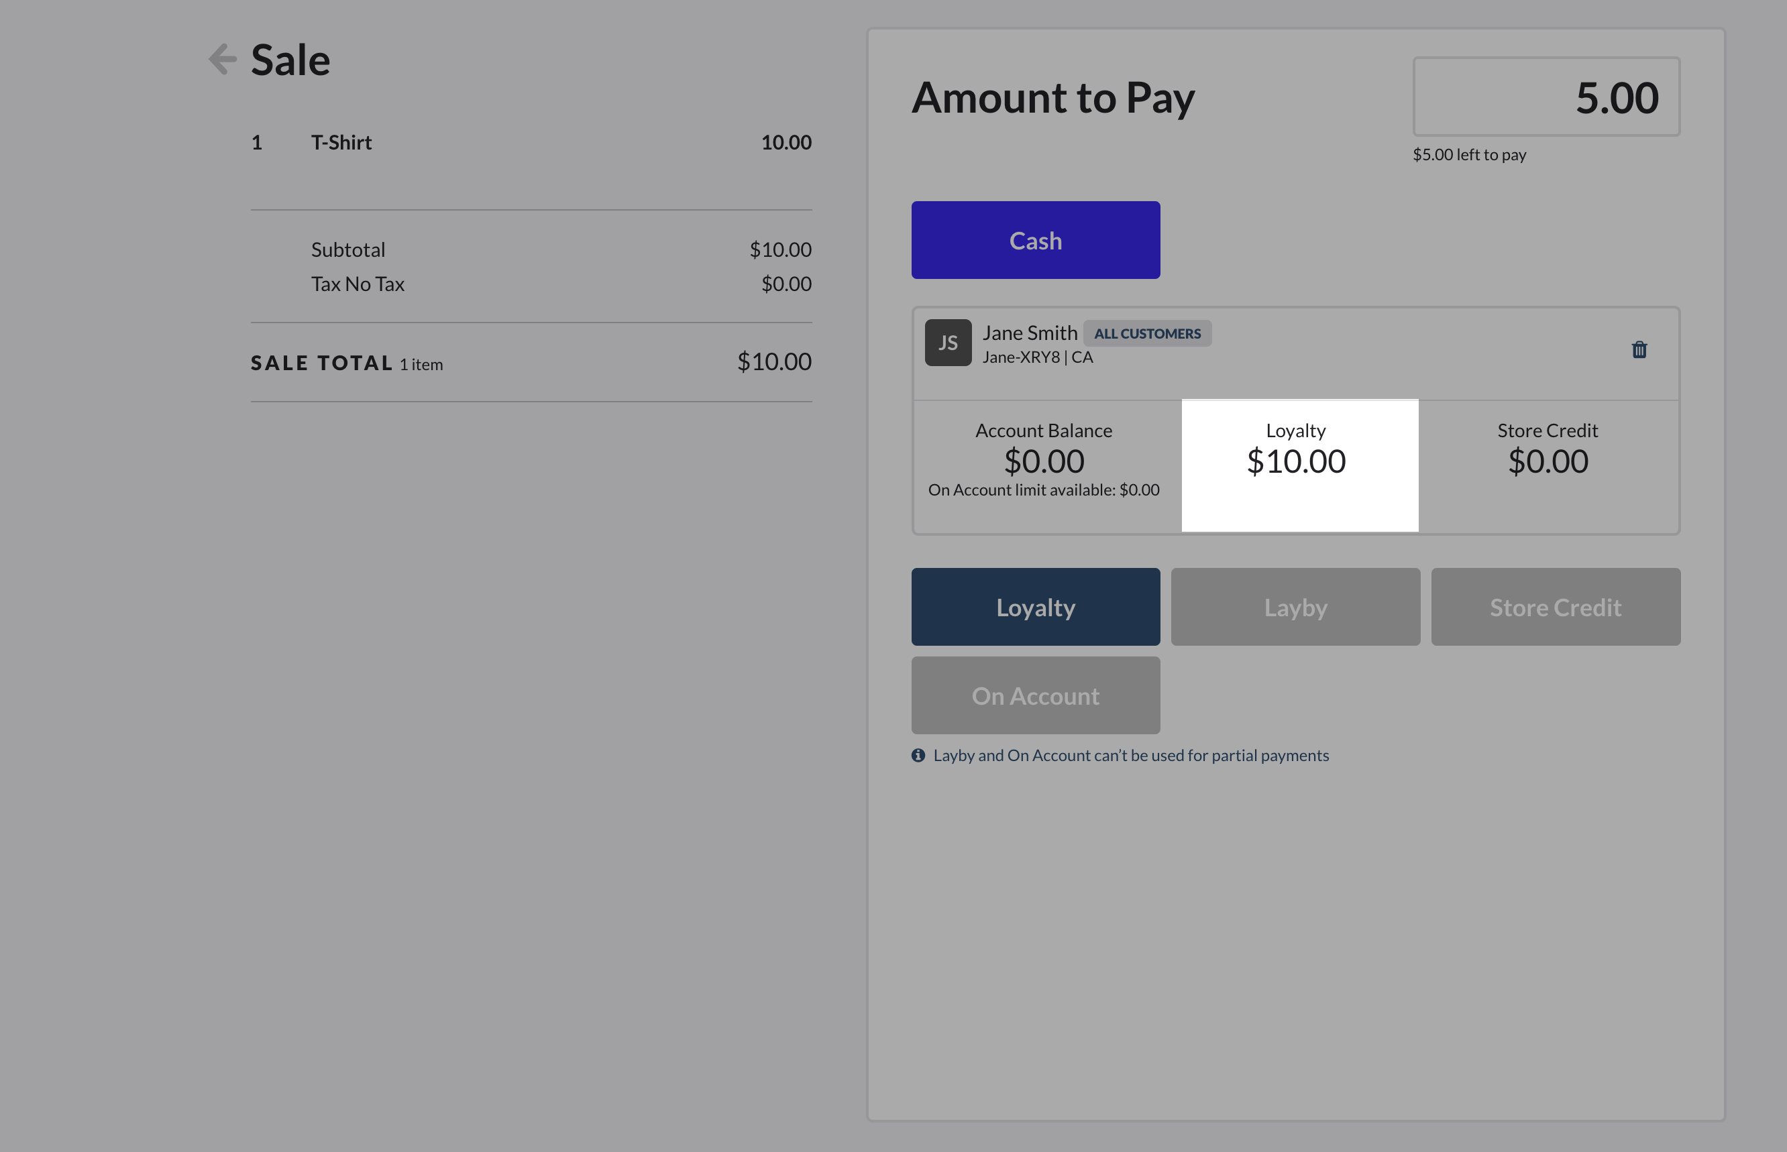The width and height of the screenshot is (1787, 1152).
Task: Pay with the Cash button
Action: (1035, 240)
